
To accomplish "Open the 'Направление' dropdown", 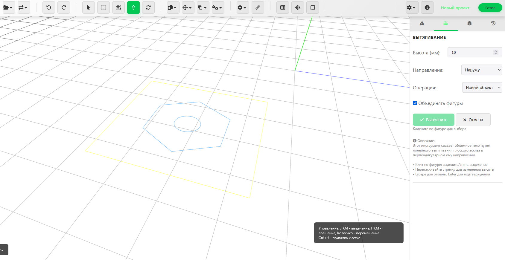I will tap(482, 70).
